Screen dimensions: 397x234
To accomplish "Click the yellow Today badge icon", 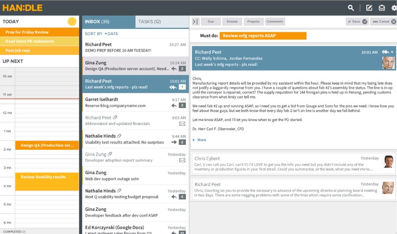I will [x=72, y=22].
